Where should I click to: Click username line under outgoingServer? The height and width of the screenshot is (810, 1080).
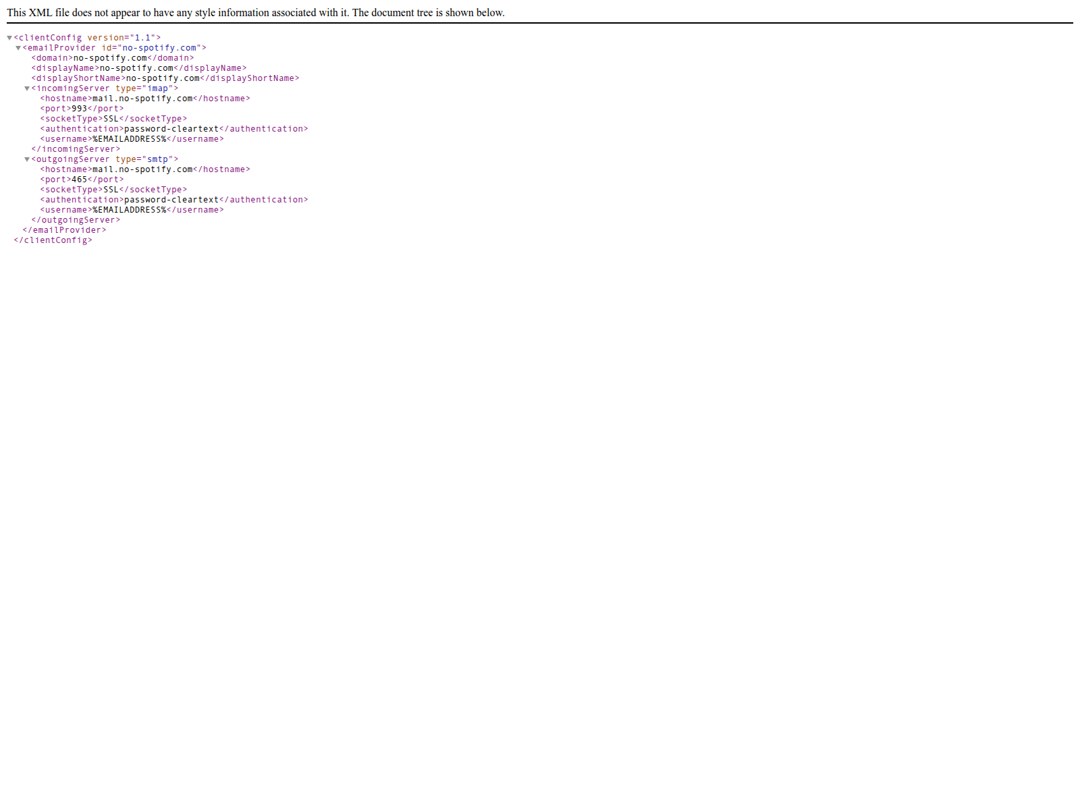(x=132, y=210)
